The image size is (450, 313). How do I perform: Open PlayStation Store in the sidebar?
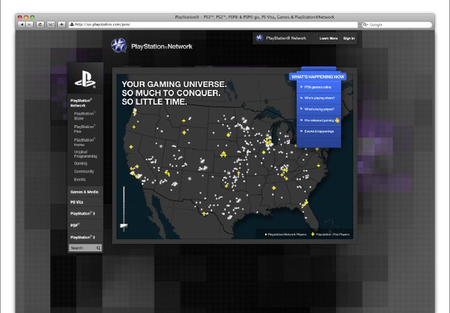85,116
